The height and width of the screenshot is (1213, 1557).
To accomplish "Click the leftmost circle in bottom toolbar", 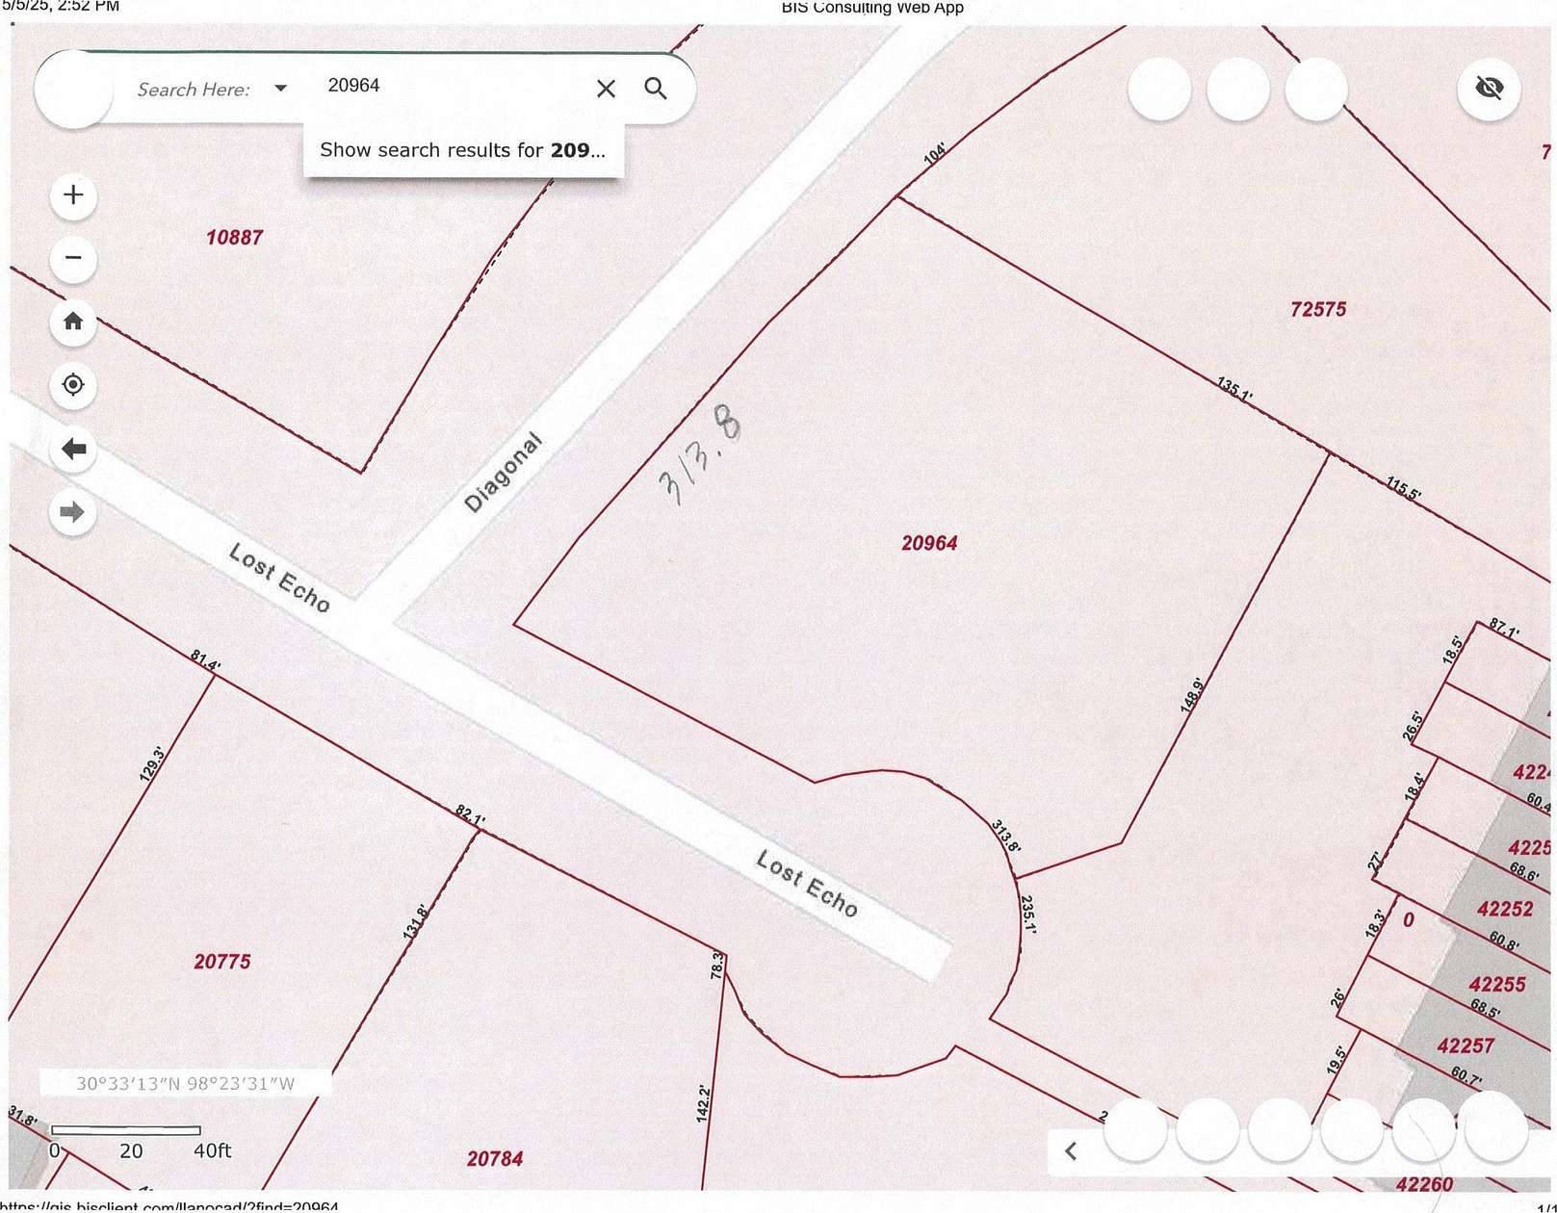I will point(1134,1132).
